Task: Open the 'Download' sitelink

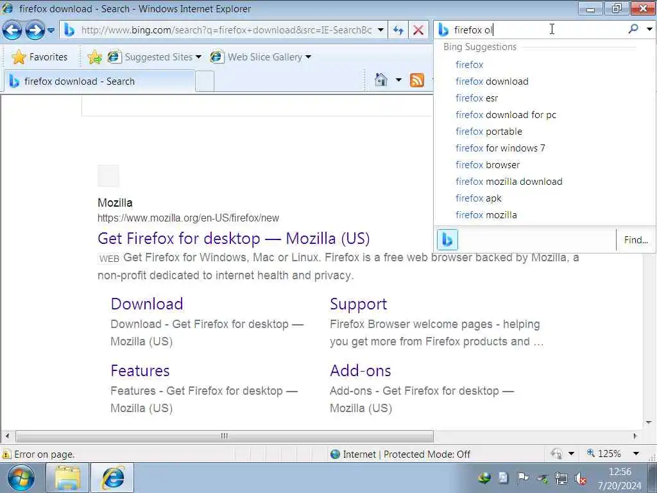Action: (x=147, y=304)
